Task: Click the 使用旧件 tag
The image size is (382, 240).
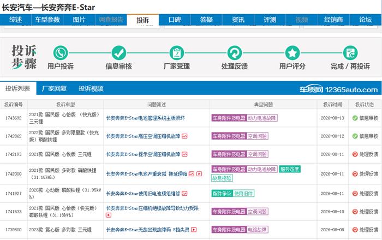Action: pyautogui.click(x=243, y=194)
